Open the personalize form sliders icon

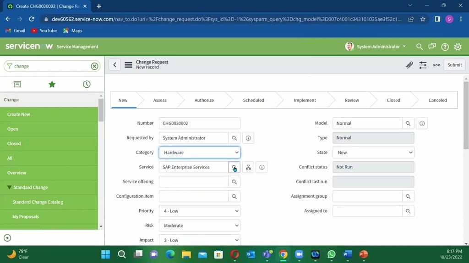click(423, 65)
